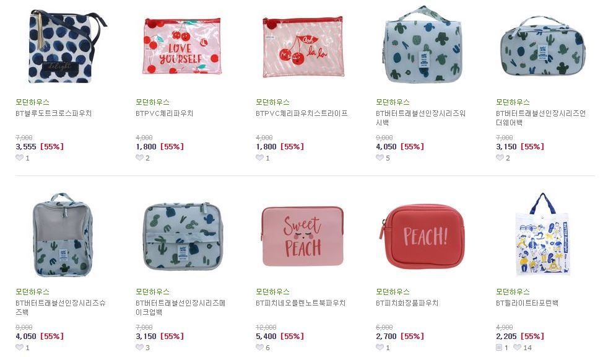The image size is (603, 357).
Task: View the blue illustrated tarpaulin bag image
Action: [x=542, y=234]
